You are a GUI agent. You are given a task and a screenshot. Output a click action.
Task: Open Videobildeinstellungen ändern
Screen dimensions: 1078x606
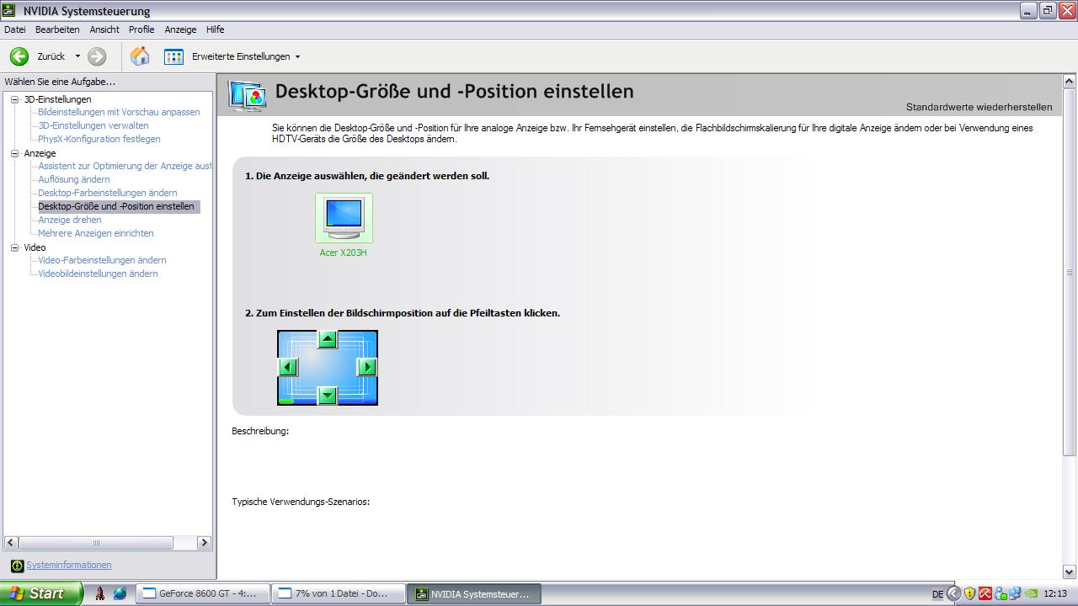point(98,274)
